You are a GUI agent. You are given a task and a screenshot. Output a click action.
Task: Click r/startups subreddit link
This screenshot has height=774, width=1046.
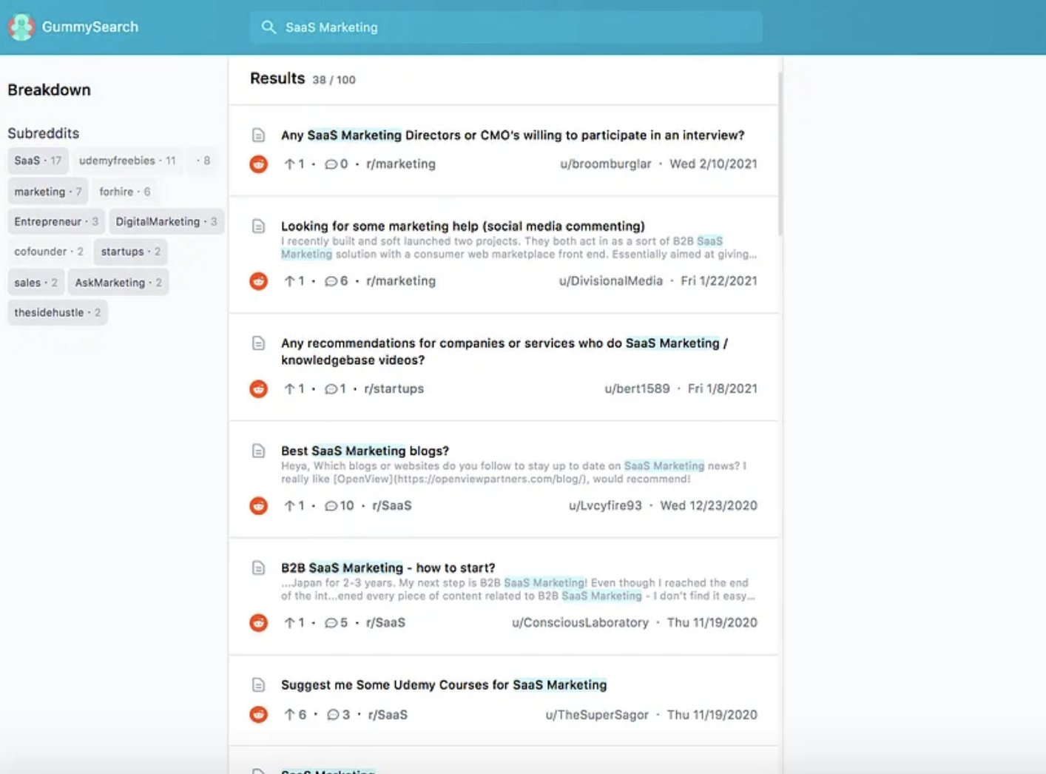(x=394, y=388)
